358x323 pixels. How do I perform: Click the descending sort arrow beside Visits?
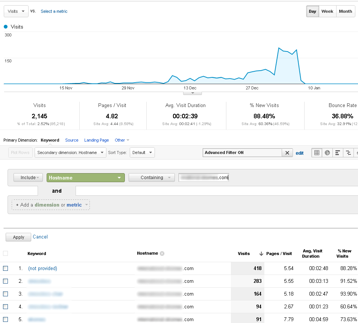tap(261, 254)
